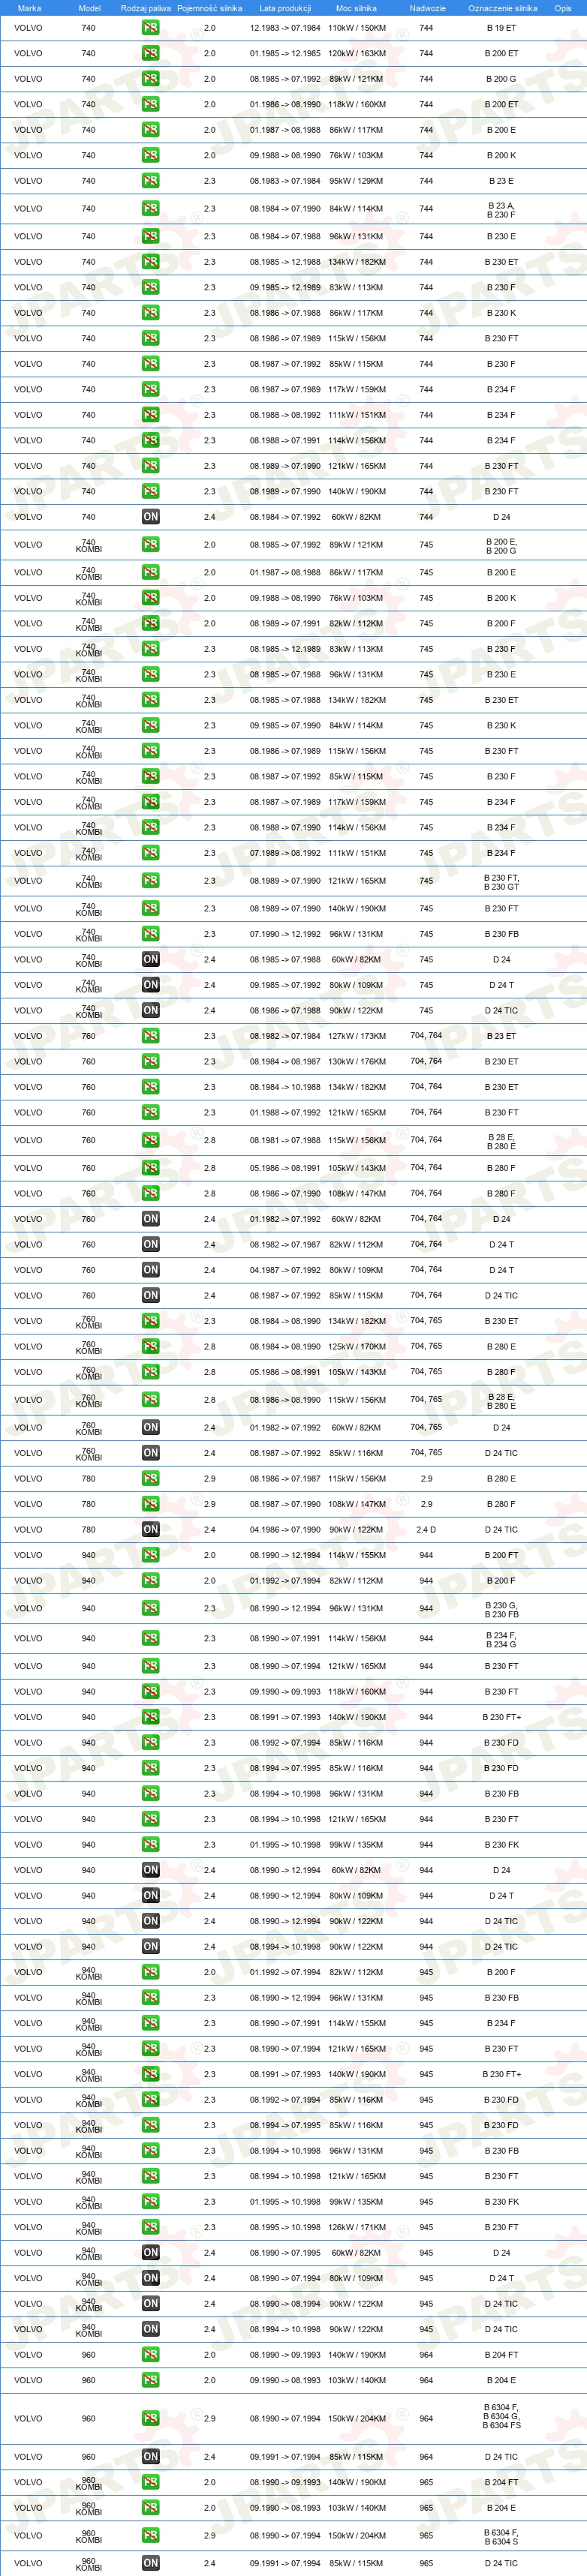Click the '95kW / 129KM' power cell

[x=356, y=181]
